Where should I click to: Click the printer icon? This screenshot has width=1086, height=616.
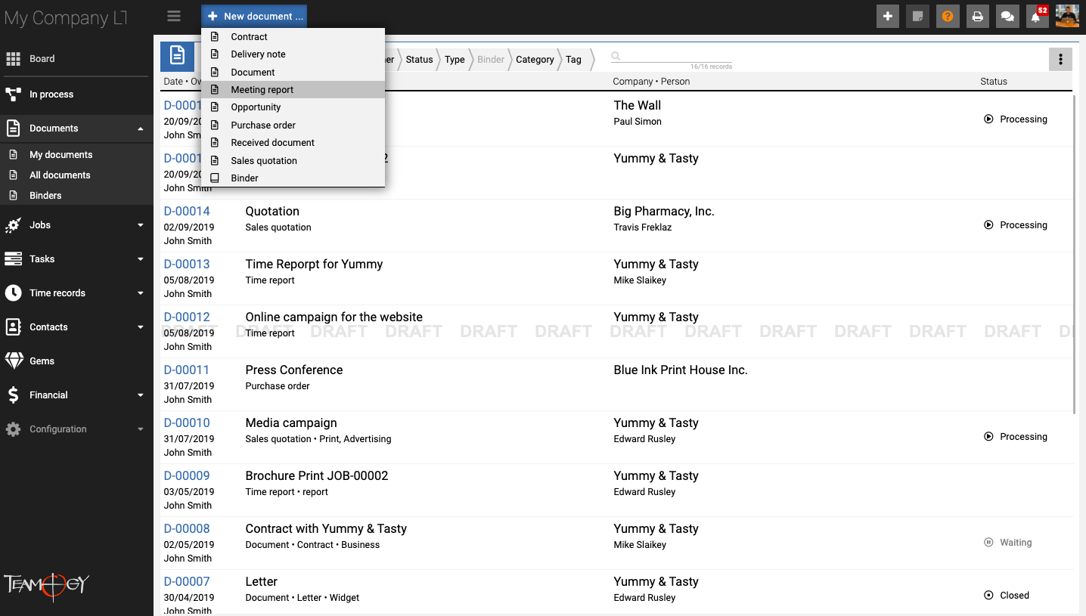[977, 16]
